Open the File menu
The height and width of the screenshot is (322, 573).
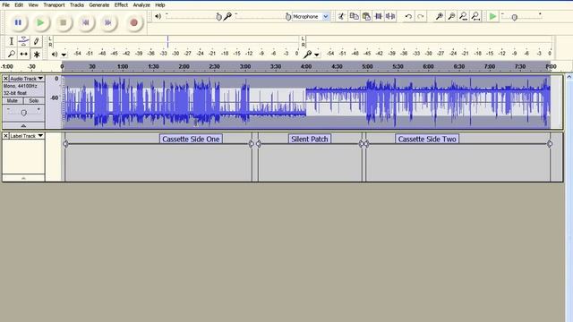(6, 5)
